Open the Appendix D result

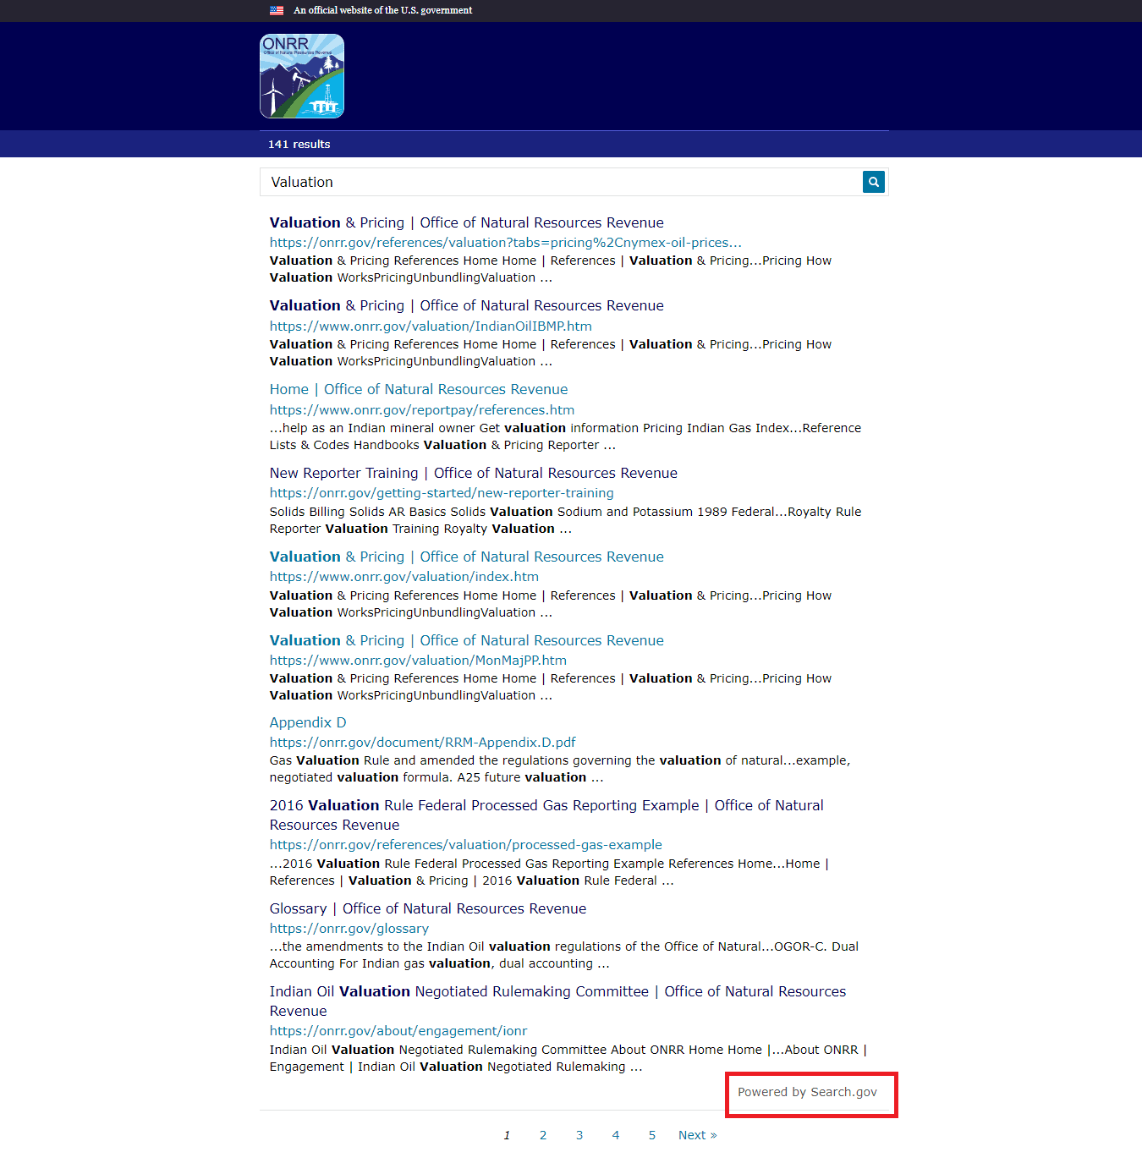[308, 722]
